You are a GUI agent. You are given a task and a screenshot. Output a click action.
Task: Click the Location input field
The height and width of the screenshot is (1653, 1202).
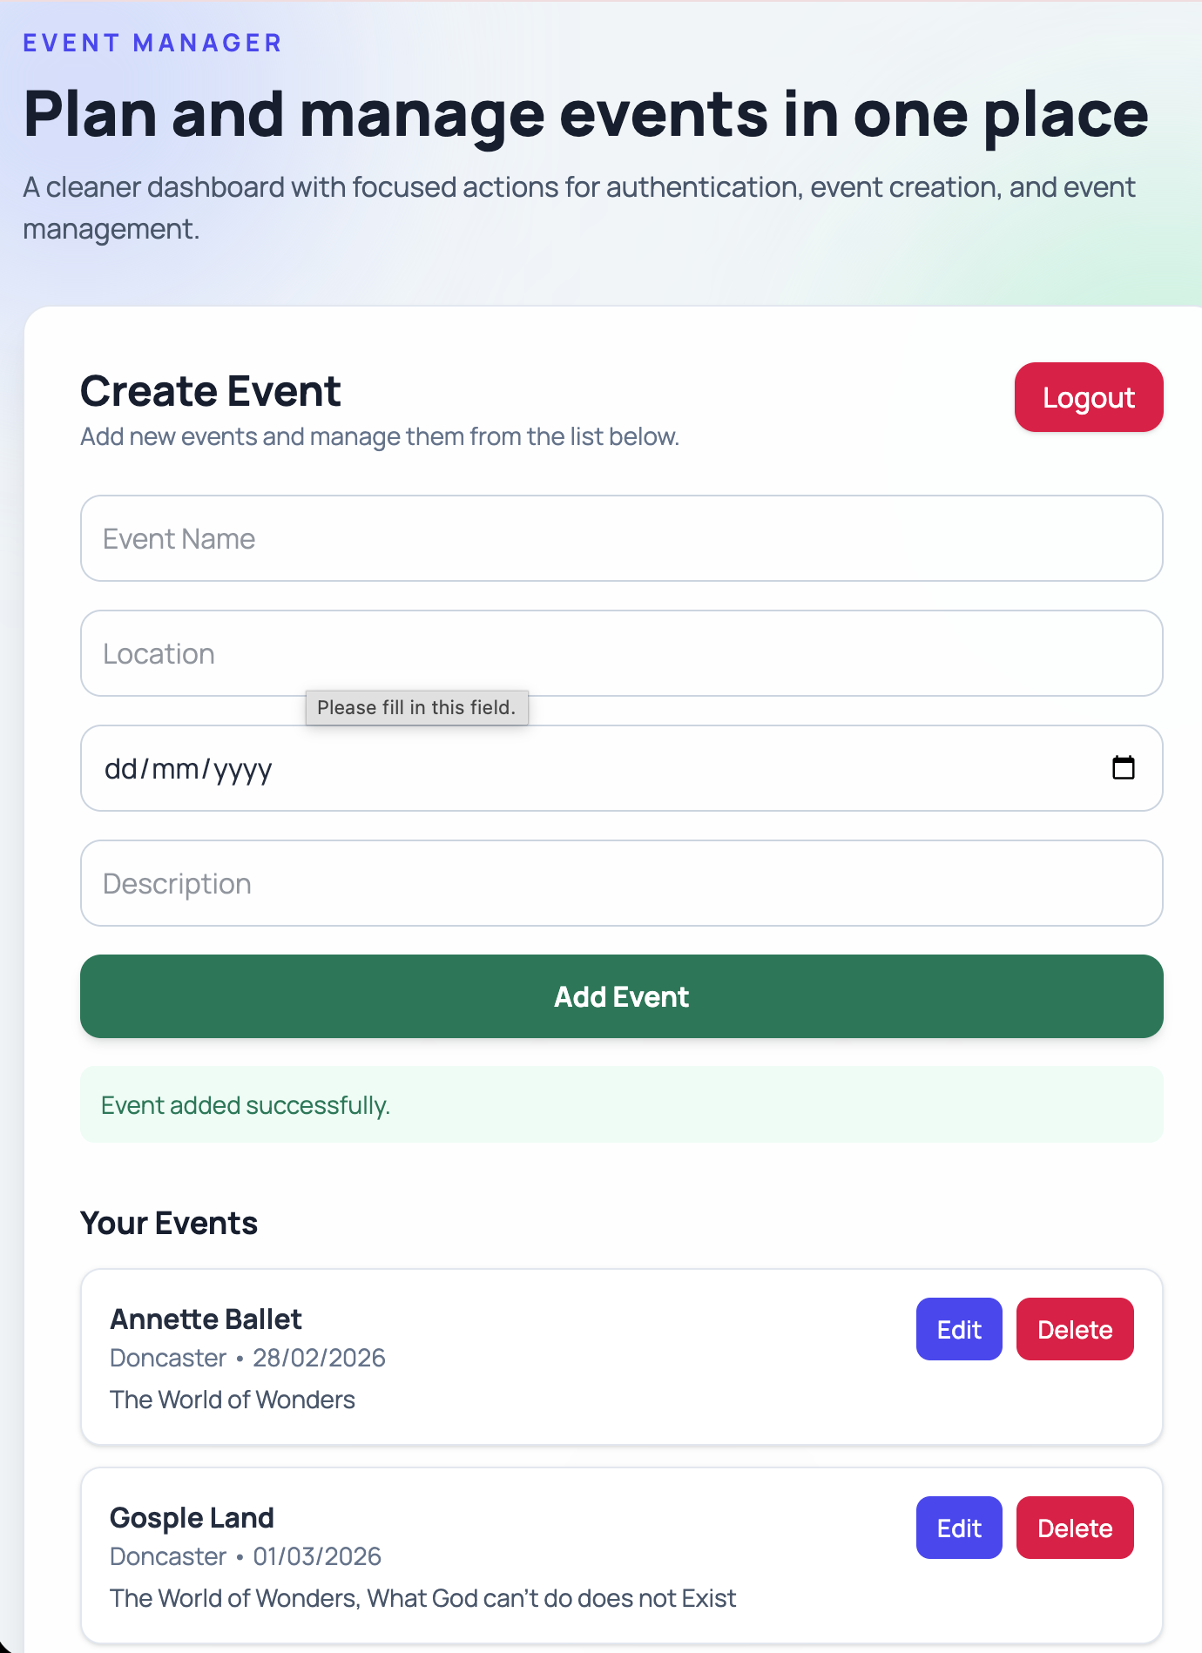622,653
